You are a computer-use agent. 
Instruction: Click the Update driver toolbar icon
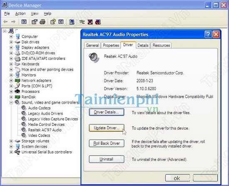(x=82, y=22)
